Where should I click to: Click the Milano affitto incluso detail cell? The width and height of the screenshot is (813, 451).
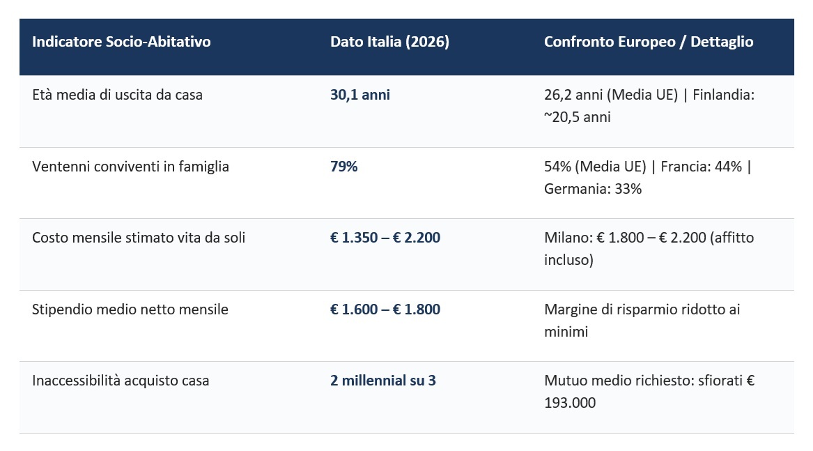[x=649, y=249]
